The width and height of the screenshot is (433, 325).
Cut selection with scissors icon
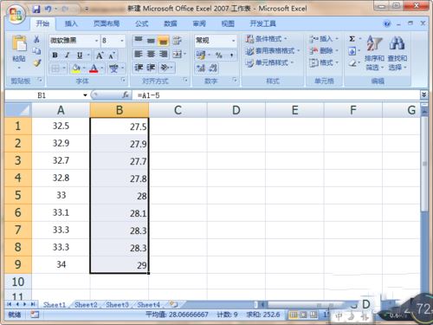[36, 39]
